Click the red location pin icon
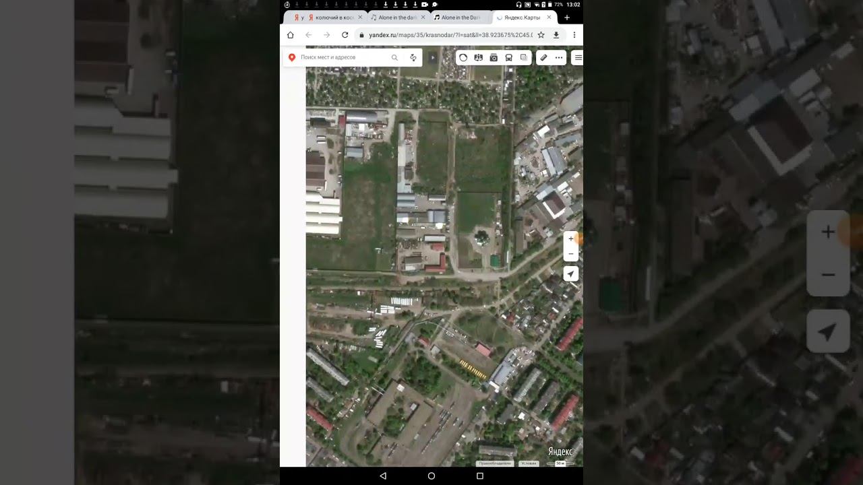Screen dimensions: 863x485 pos(292,58)
